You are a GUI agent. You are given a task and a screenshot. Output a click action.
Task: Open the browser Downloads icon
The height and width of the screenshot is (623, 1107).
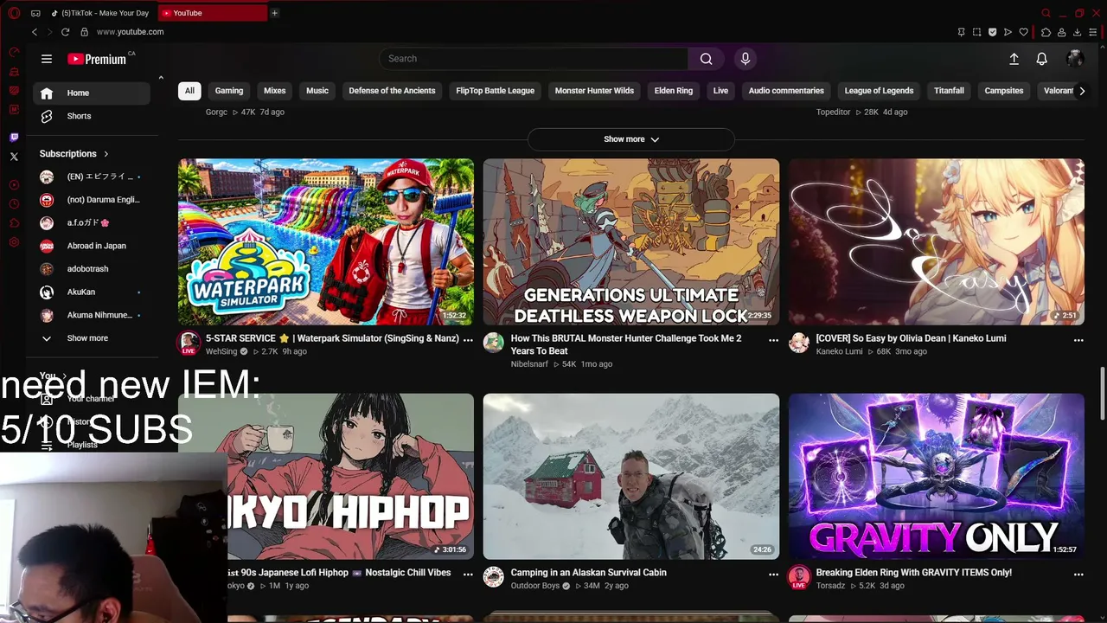click(x=1077, y=32)
